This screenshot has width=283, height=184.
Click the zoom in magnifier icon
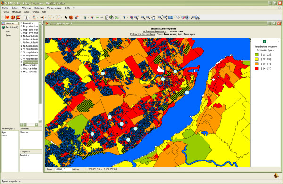143,17
